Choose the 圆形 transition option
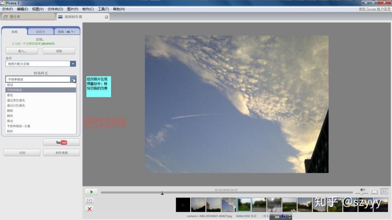 click(x=10, y=116)
